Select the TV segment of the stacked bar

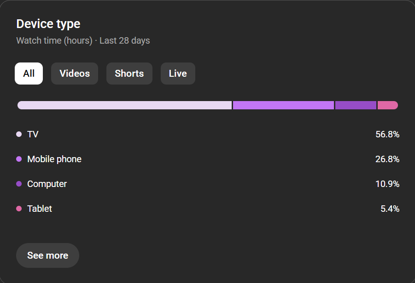[x=124, y=105]
